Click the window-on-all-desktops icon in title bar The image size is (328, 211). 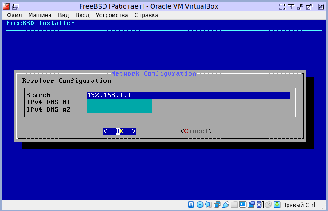click(15, 7)
